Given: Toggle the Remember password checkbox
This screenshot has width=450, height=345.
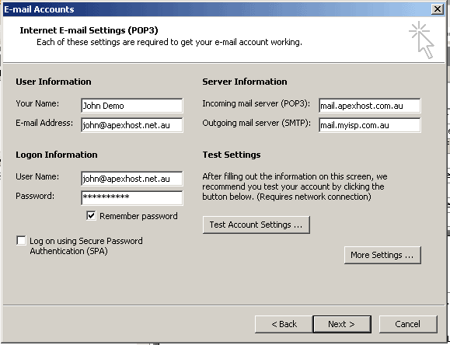Looking at the screenshot, I should point(91,215).
